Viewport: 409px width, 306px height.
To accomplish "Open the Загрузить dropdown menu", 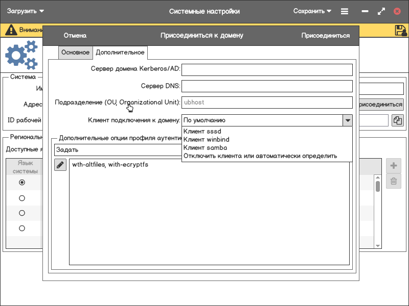I will pos(26,11).
